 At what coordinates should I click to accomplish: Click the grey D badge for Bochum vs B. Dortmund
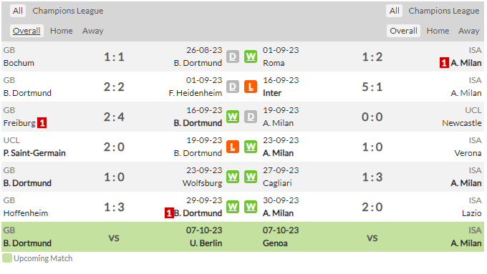coord(233,57)
